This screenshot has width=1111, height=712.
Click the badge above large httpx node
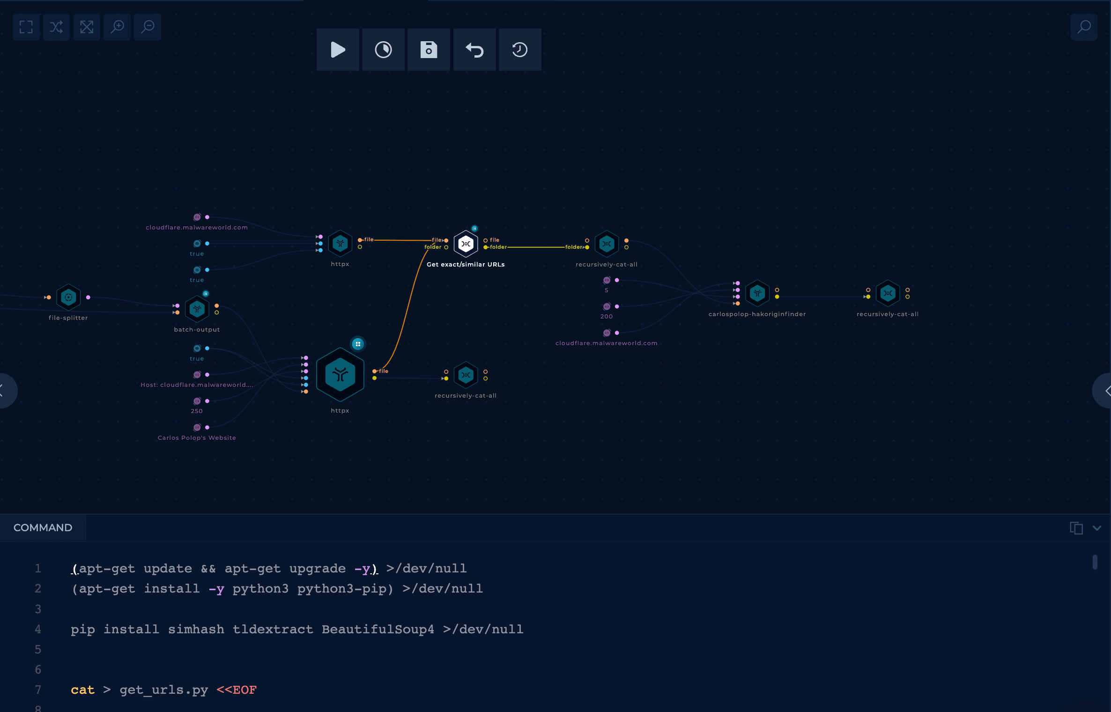click(358, 344)
